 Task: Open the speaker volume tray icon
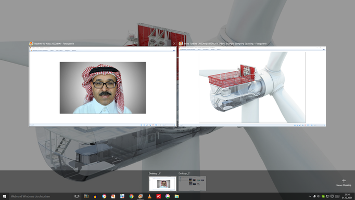[319, 196]
